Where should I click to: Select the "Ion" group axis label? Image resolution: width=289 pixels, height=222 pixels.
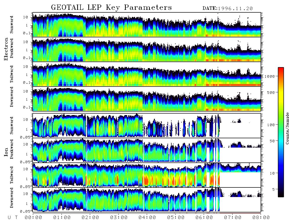(6, 152)
